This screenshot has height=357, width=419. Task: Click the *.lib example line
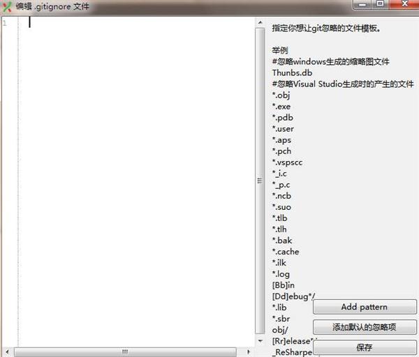(279, 307)
